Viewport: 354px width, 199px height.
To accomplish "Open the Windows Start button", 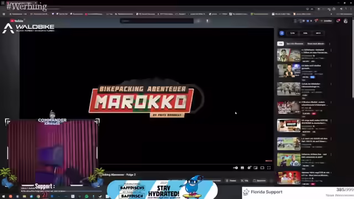I will 3,197.
